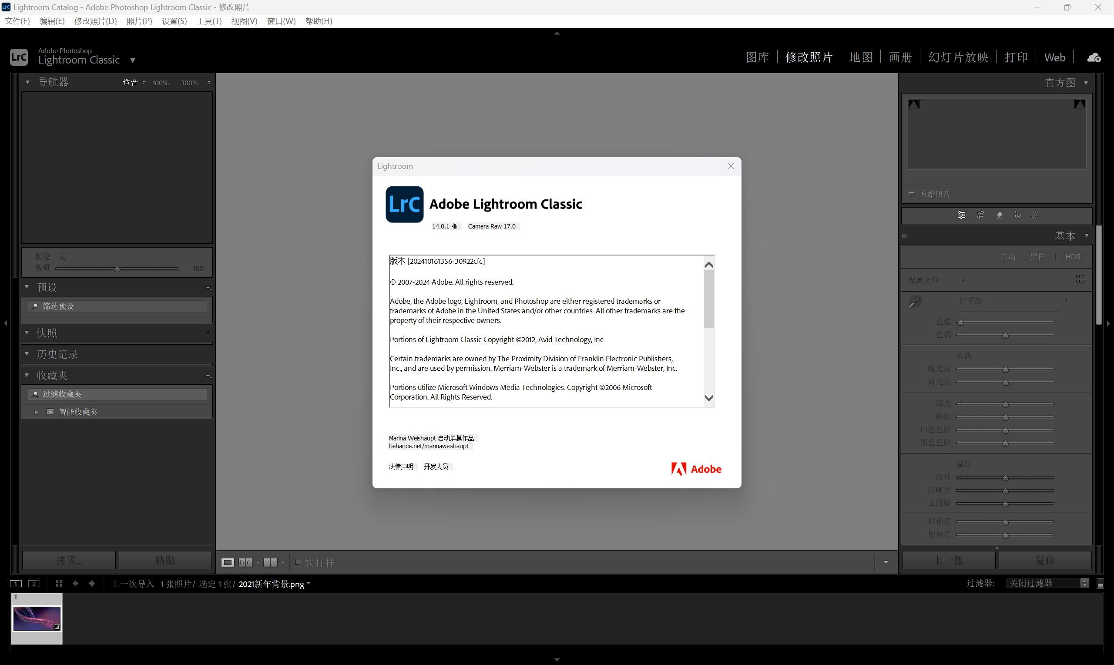Screen dimensions: 1114x665
Task: Click the 开发人员 button in dialog
Action: click(x=436, y=467)
